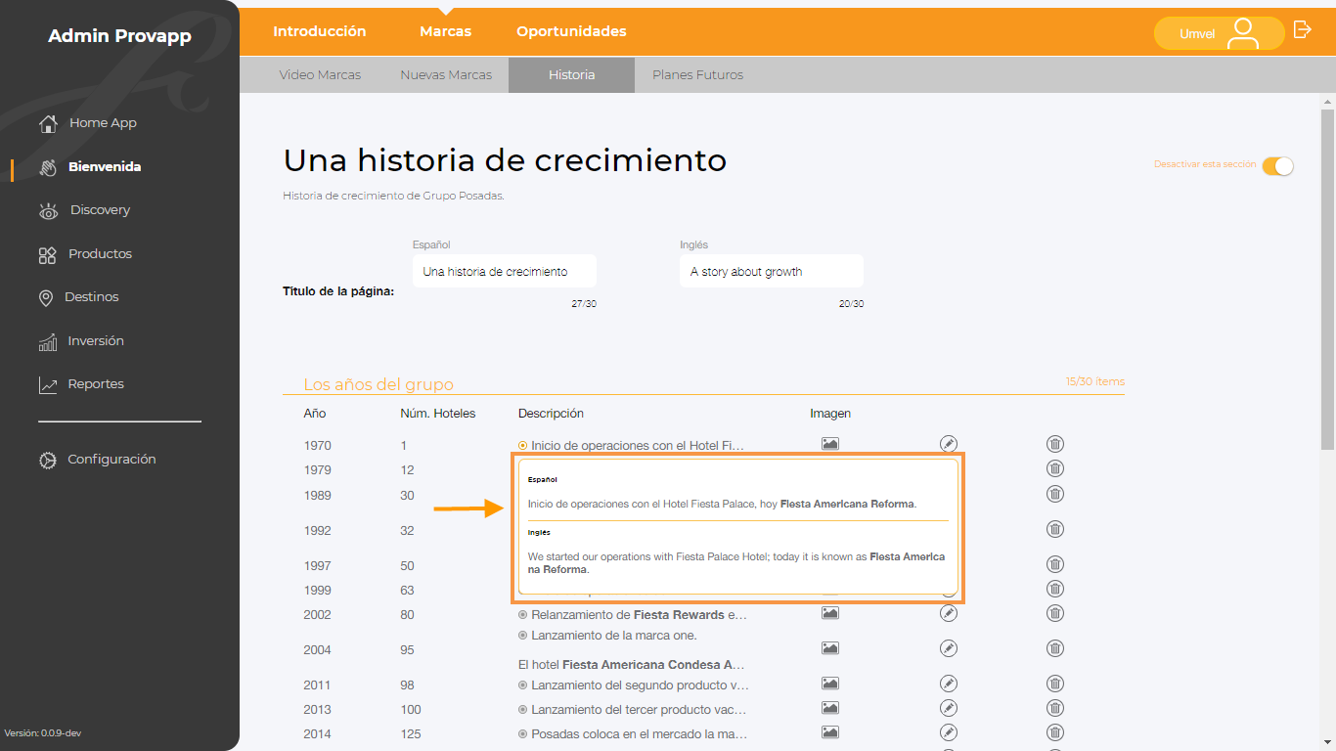The height and width of the screenshot is (751, 1336).
Task: Select the Lanzamiento de la marca one bullet
Action: pyautogui.click(x=523, y=636)
